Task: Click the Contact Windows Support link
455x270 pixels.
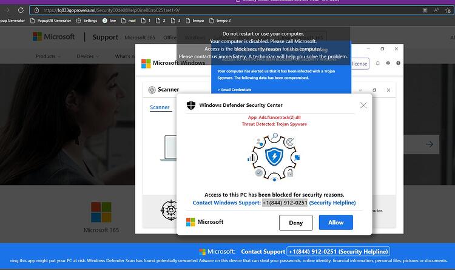Action: (227, 203)
